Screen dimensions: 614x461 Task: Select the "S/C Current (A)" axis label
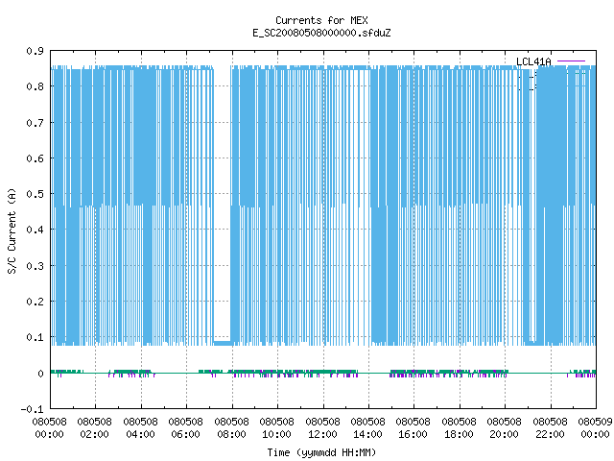(12, 230)
